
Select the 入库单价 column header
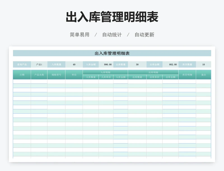(106, 77)
